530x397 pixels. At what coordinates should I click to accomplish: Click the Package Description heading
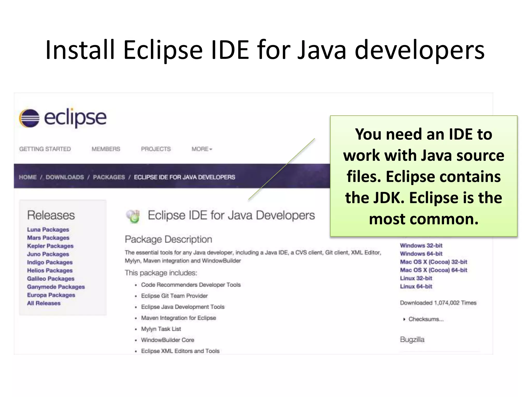point(168,240)
